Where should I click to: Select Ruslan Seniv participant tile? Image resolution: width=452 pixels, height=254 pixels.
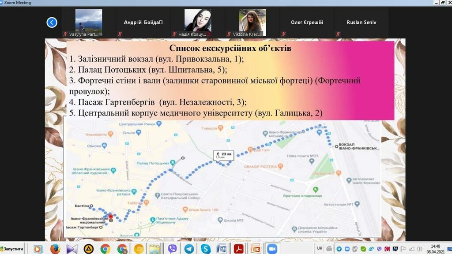point(361,22)
